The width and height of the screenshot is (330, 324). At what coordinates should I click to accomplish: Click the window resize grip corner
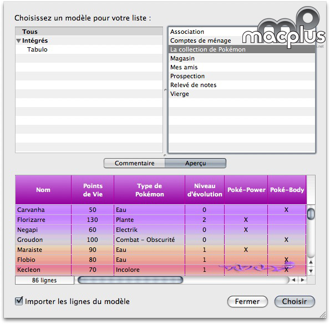(323, 315)
